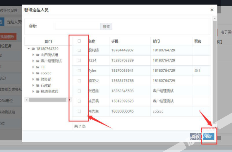This screenshot has width=232, height=152.
Task: Select 山西测试组 in department tree
Action: pyautogui.click(x=49, y=55)
